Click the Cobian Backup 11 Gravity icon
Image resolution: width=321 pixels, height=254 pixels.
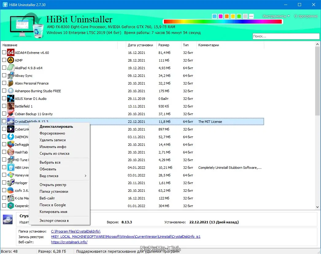click(11, 114)
